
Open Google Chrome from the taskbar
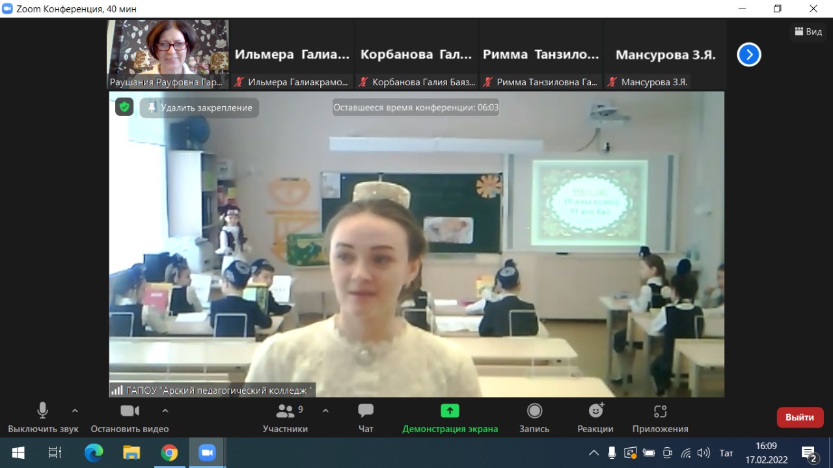[x=169, y=453]
